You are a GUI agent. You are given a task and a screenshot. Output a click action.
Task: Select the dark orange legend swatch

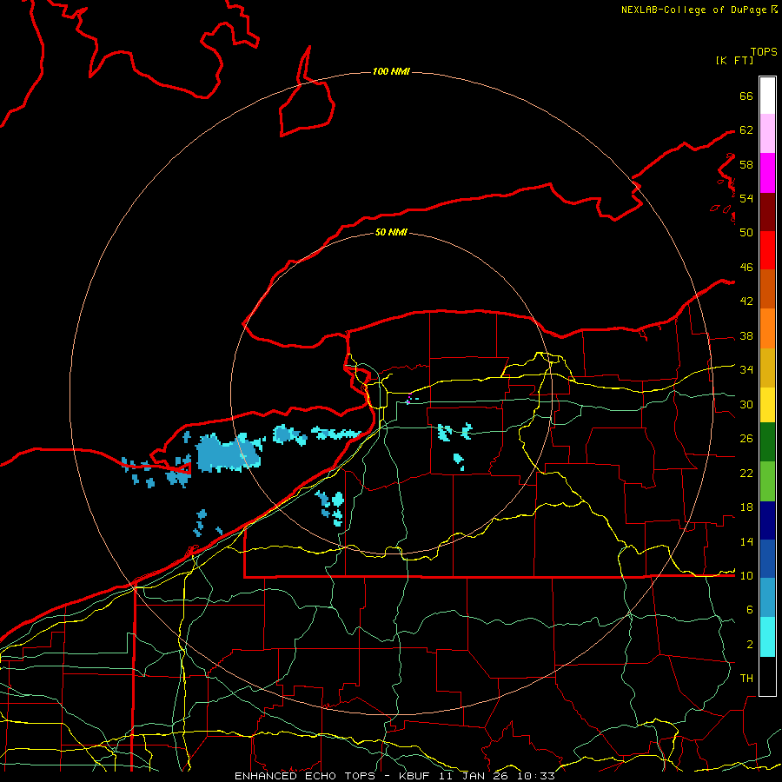(x=767, y=288)
